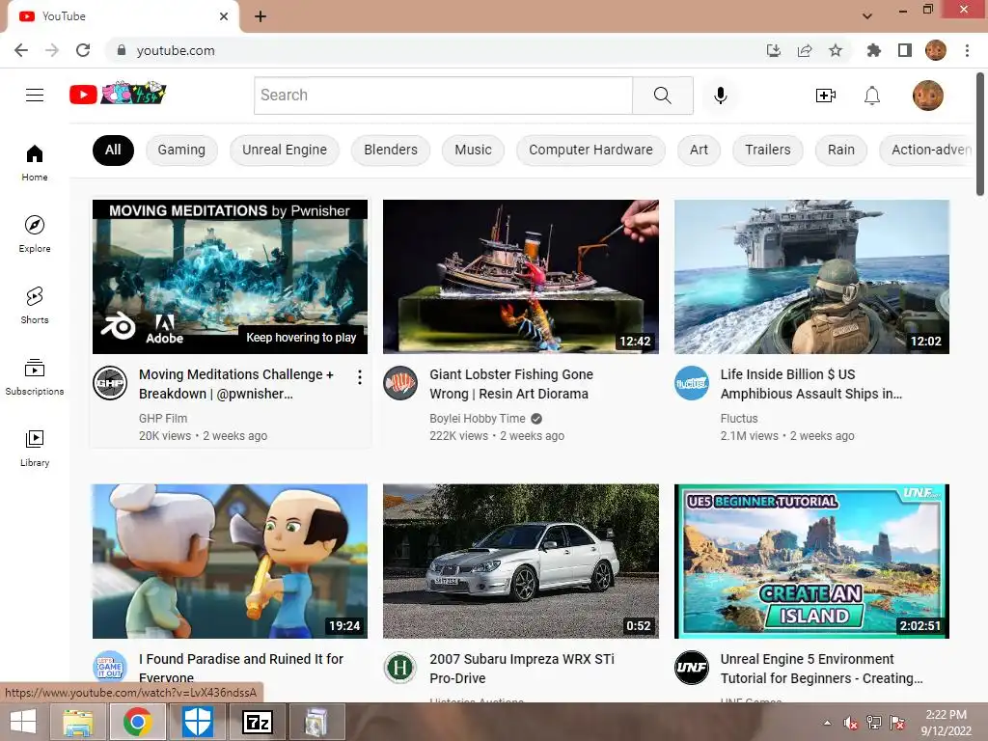Select the Computer Hardware filter chip
Viewport: 988px width, 741px height.
pos(590,150)
